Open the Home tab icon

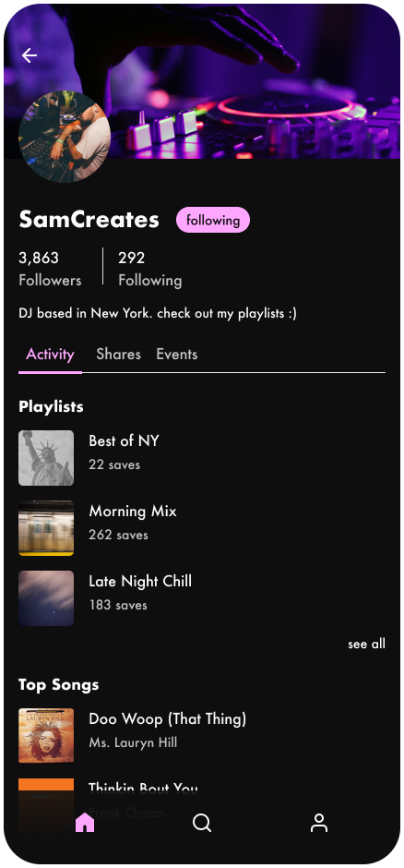pos(85,823)
